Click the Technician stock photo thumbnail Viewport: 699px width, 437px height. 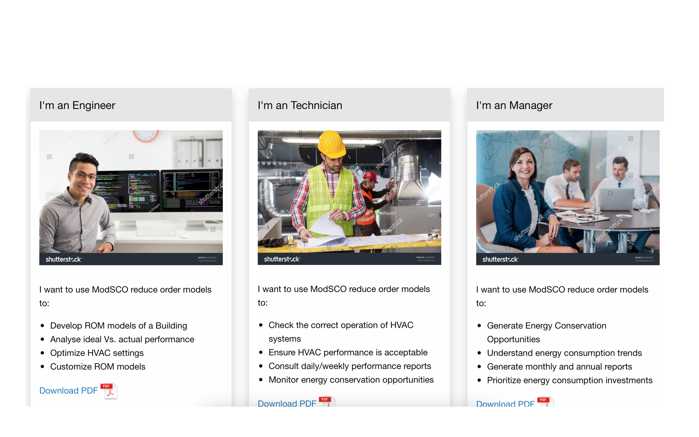349,197
